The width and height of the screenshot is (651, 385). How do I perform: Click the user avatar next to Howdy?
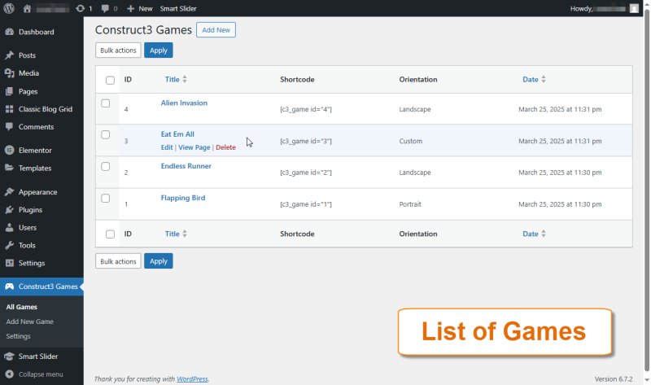634,8
